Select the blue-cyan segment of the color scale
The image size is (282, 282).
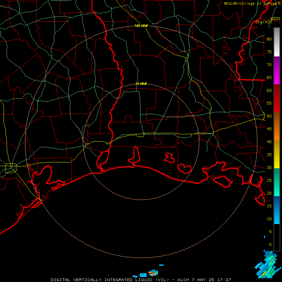(277, 210)
